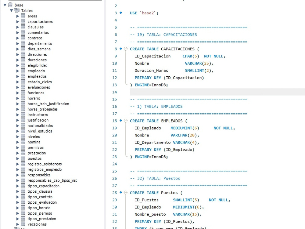Select the tipos_capacitacion table
The width and height of the screenshot is (305, 229).
click(43, 186)
